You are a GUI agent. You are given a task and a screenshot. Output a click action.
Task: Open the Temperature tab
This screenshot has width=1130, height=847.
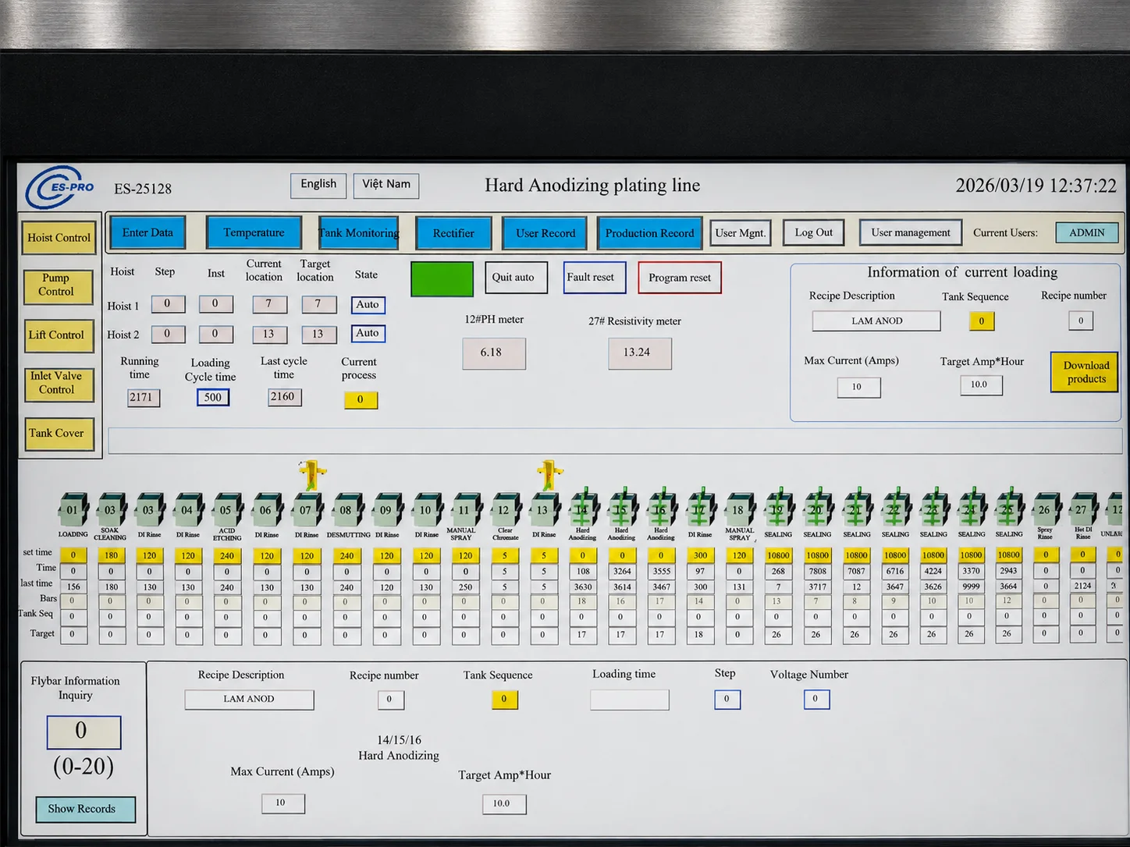254,232
